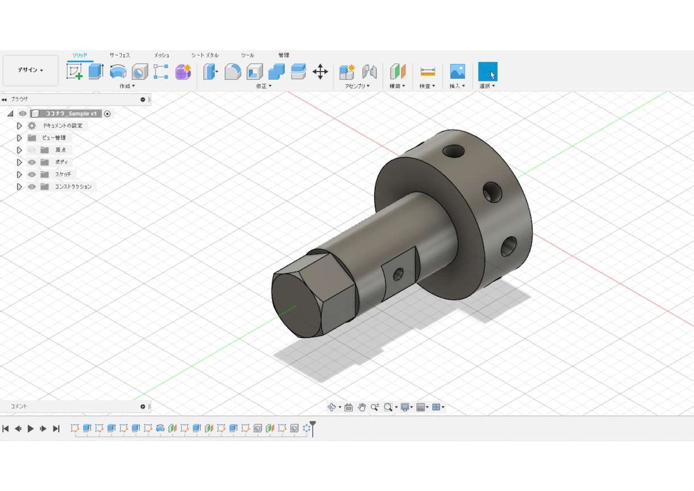Select the Extrude tool in the toolbar
Viewport: 694px width, 491px height.
coord(96,71)
